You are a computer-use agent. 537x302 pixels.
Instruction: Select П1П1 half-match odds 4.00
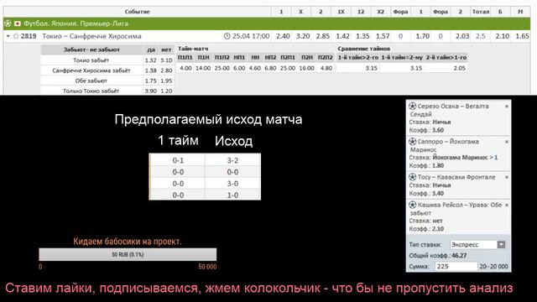(x=185, y=68)
